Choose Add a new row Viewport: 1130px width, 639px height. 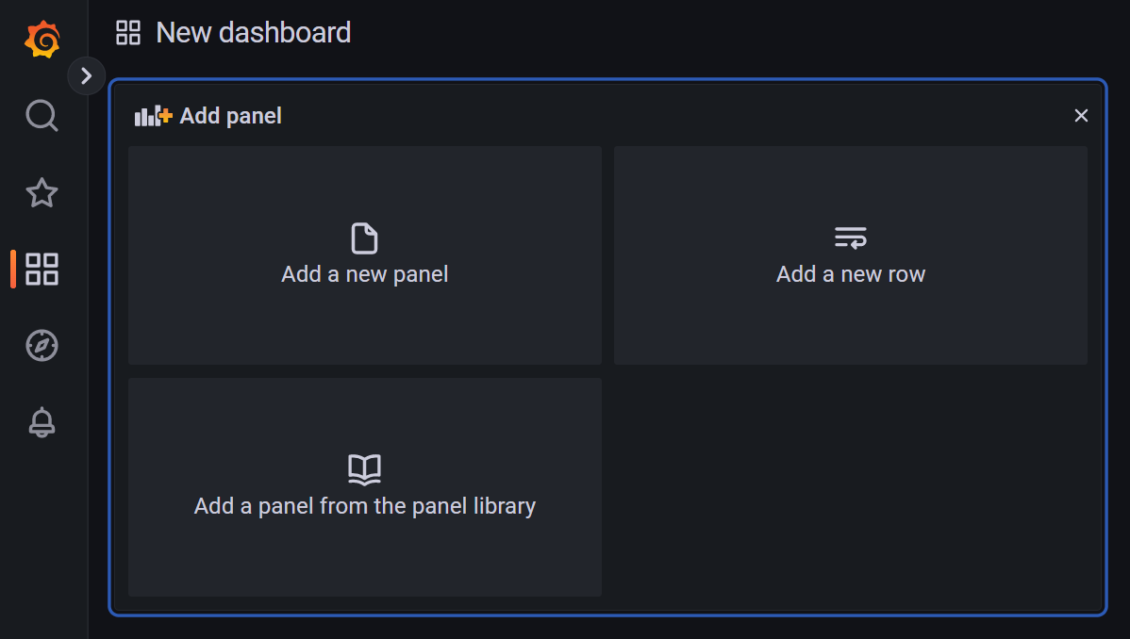point(850,273)
